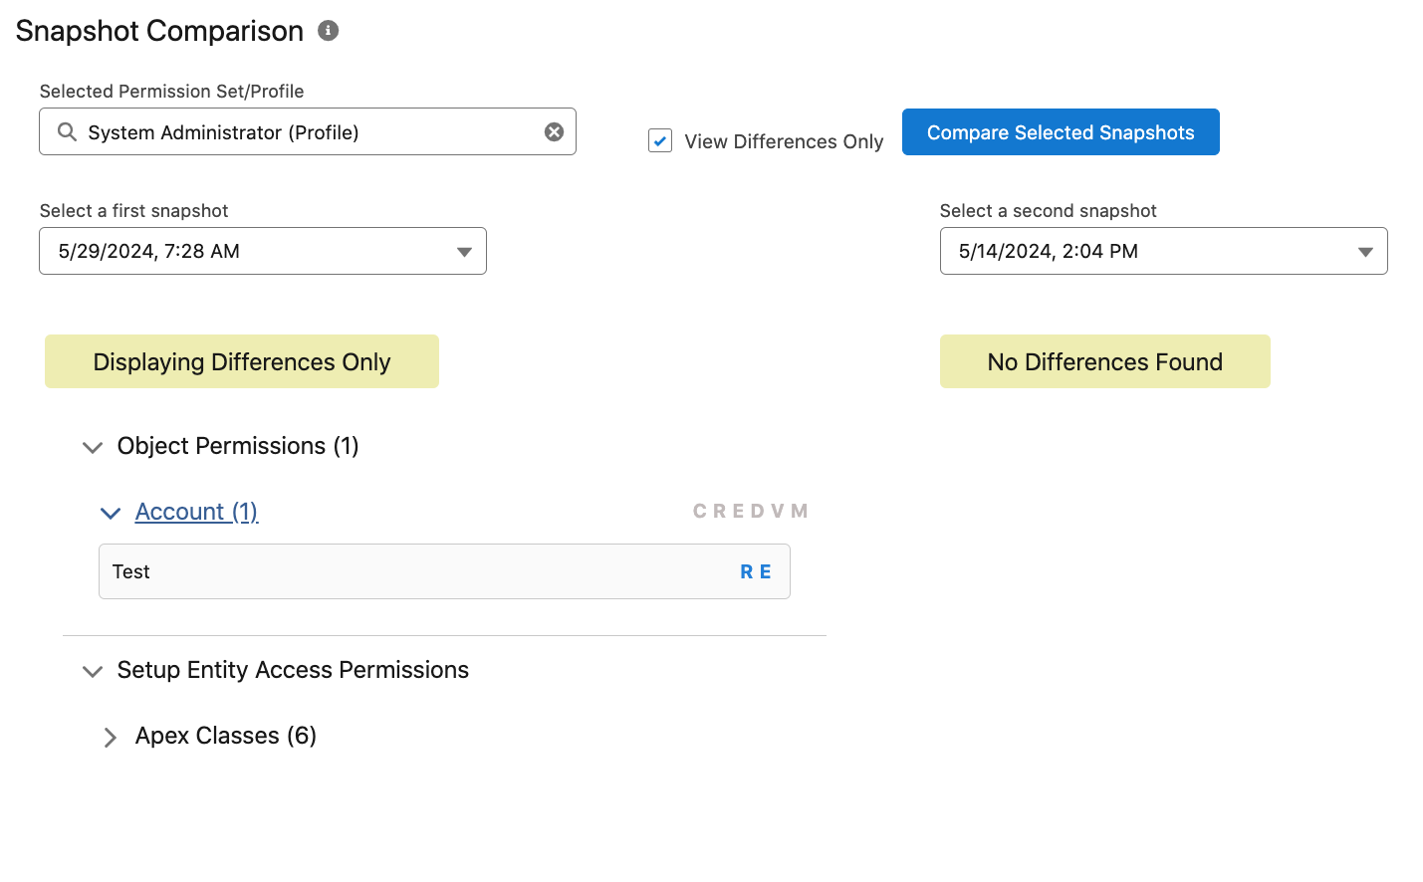Click the C R E D V M header legend
1423x882 pixels.
click(751, 512)
